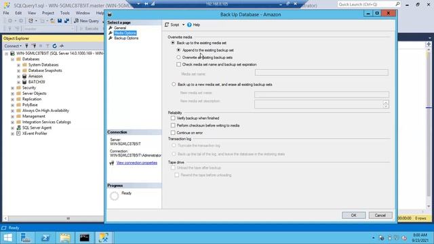Select Overwrite all existing backup sets

click(x=178, y=57)
